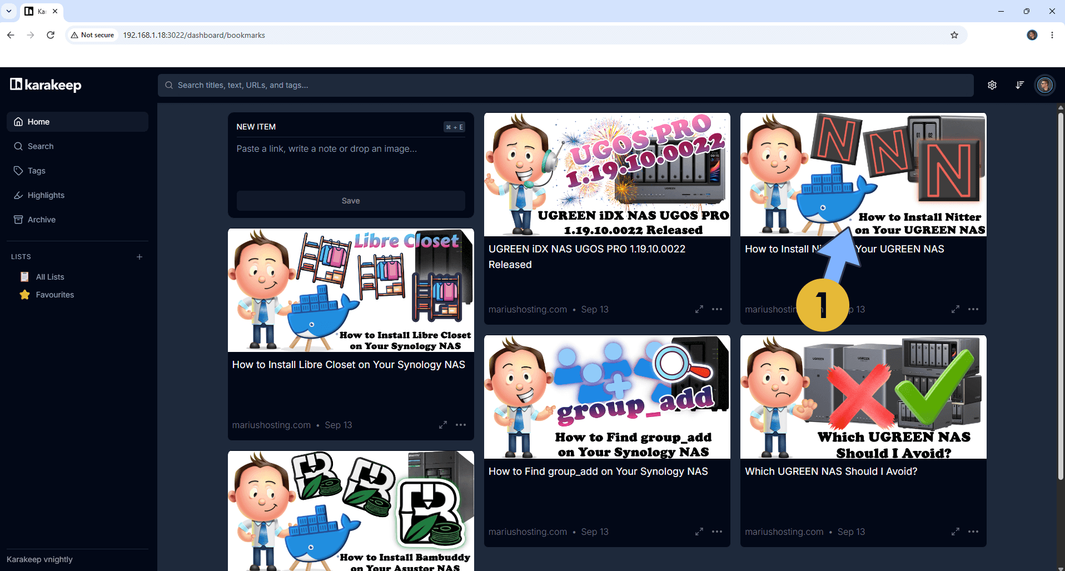
Task: Open Archive in sidebar
Action: click(78, 220)
